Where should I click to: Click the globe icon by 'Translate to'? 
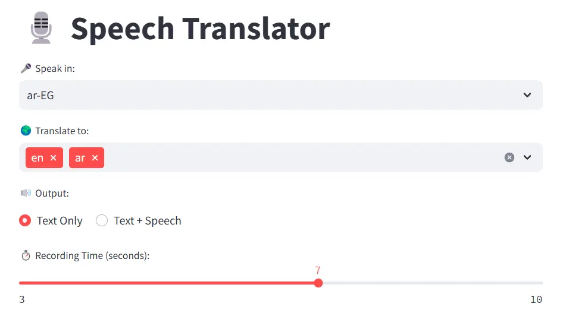pos(26,131)
